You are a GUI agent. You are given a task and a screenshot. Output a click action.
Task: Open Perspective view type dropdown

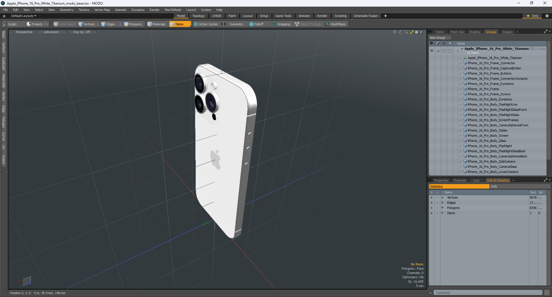(x=24, y=32)
